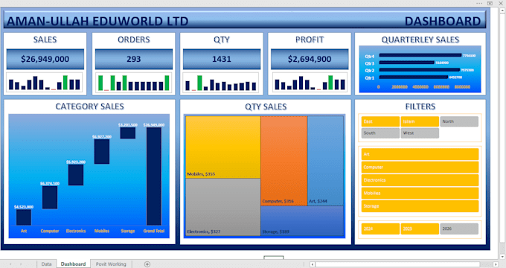Click the $2,694,900 profit value box

point(310,59)
